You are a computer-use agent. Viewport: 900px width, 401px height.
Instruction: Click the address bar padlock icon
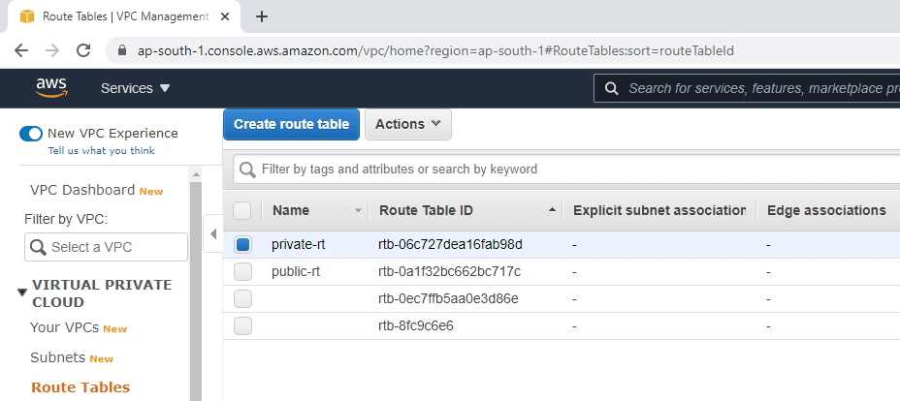coord(121,50)
